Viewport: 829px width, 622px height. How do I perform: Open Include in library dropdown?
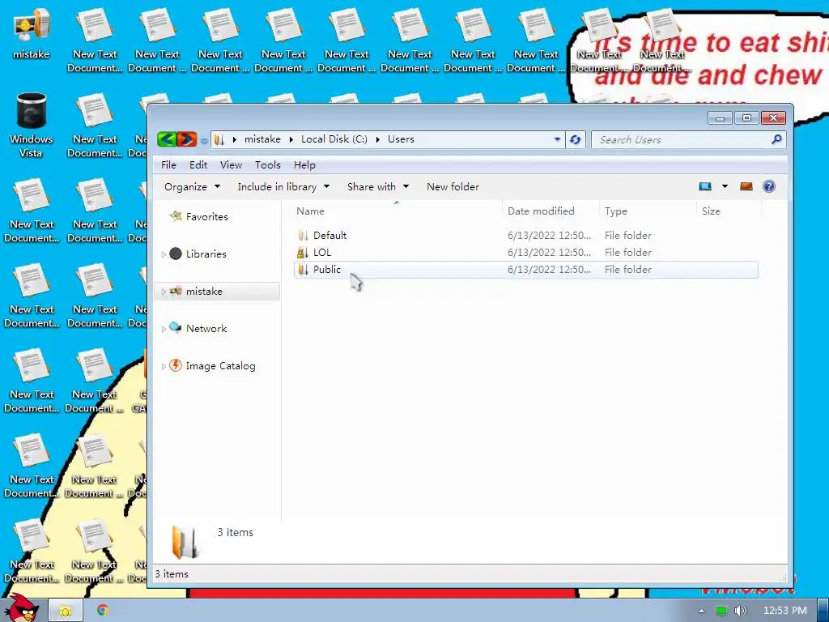click(283, 187)
